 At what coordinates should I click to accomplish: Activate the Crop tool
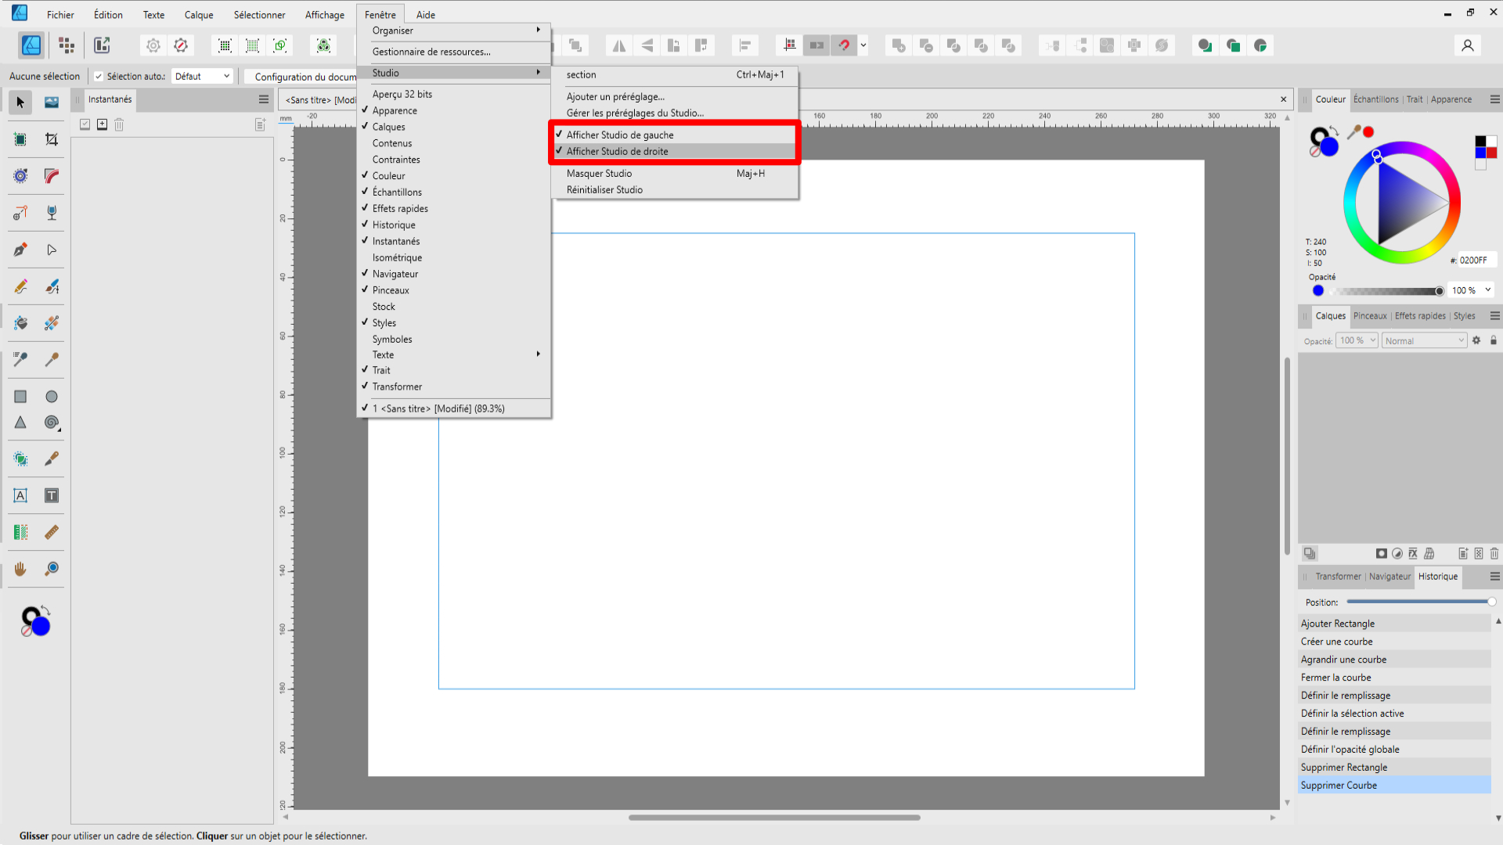tap(52, 139)
